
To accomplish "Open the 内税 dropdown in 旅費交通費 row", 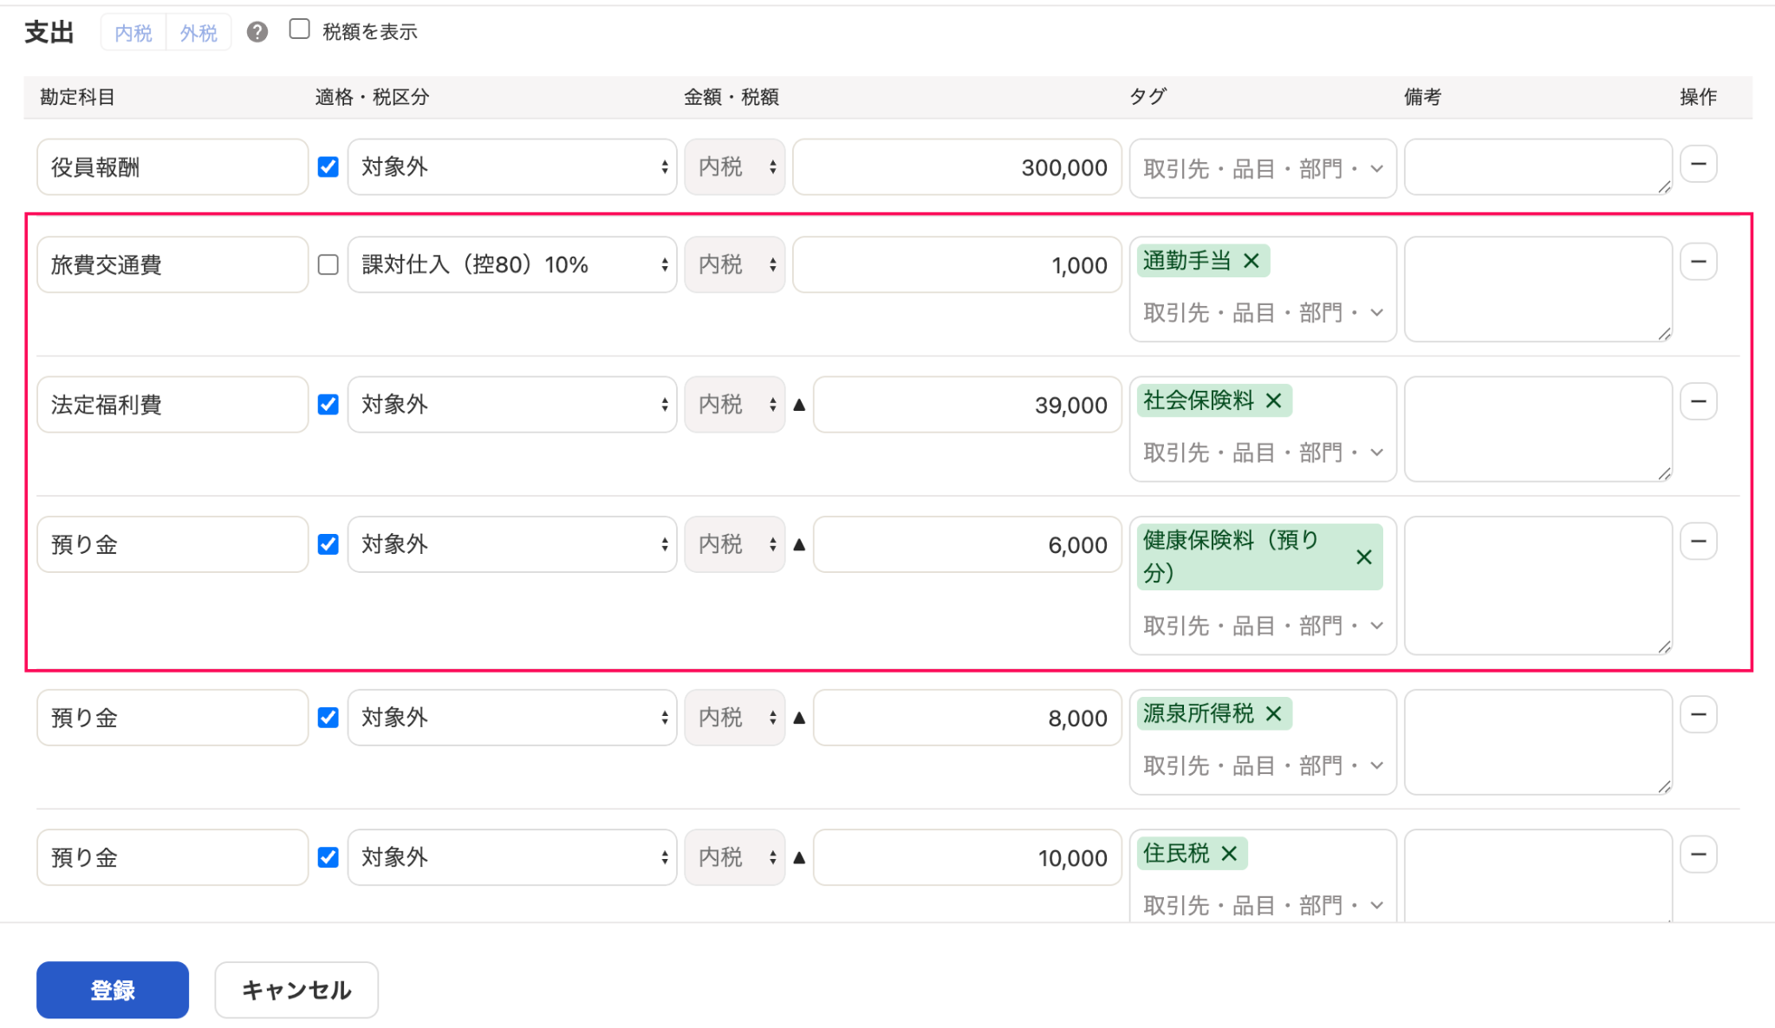I will pyautogui.click(x=735, y=264).
